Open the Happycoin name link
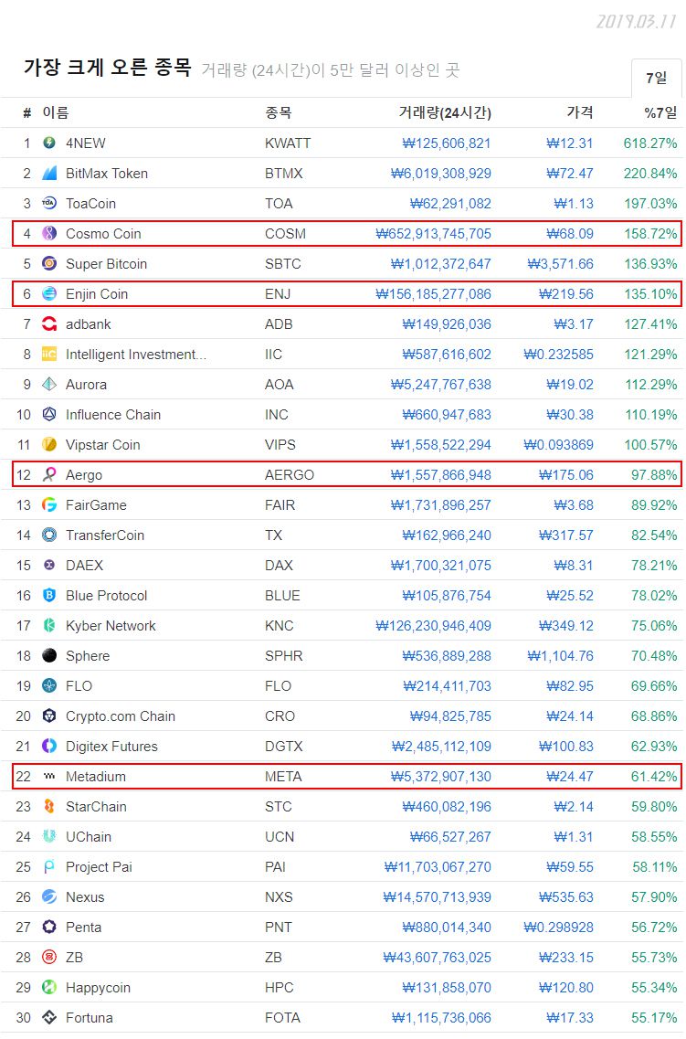Viewport: 686px width, 1039px height. [98, 988]
